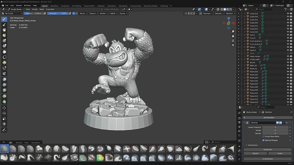Open the Mask menu in viewport header
Screen dimensions: 294x165
pyautogui.click(x=42, y=9)
